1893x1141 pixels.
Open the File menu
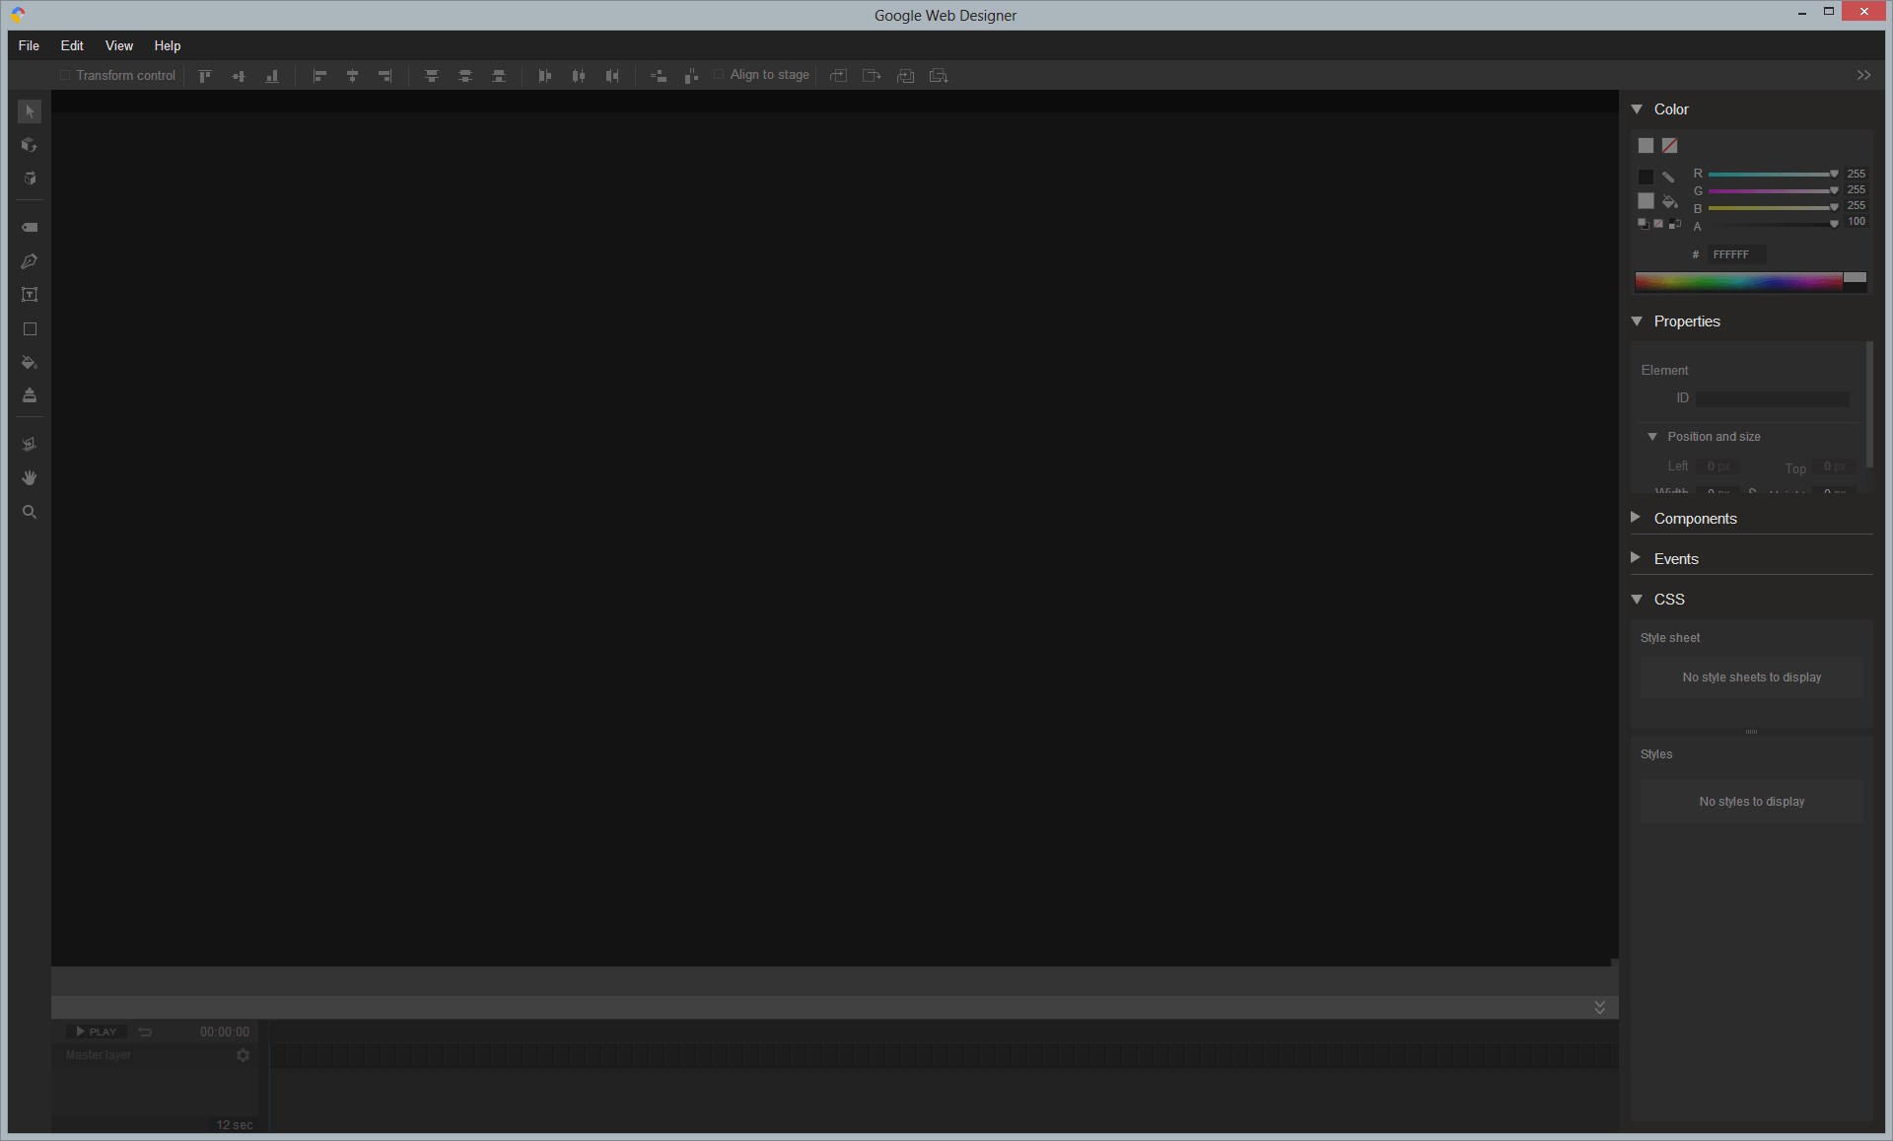[x=29, y=45]
